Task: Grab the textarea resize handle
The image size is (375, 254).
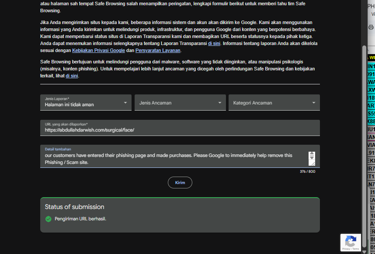Action: 312,163
